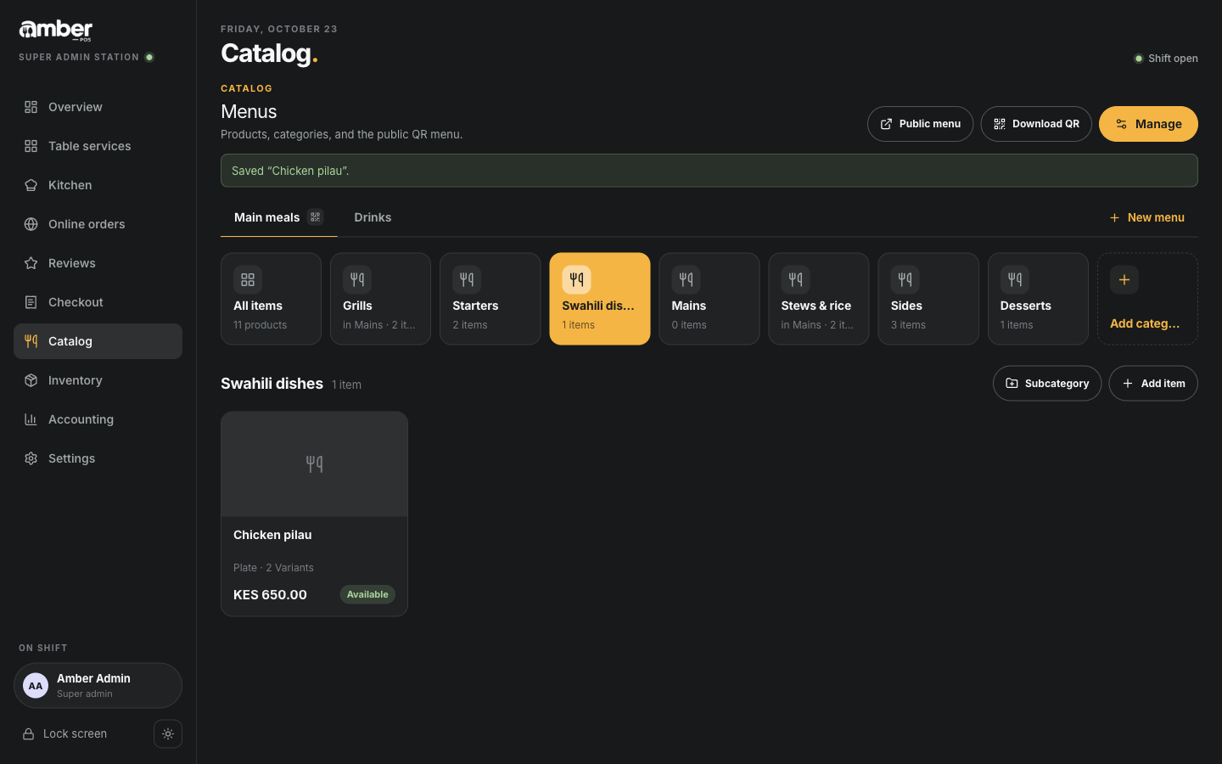
Task: Open the Chicken pilau item thumbnail
Action: tap(314, 463)
